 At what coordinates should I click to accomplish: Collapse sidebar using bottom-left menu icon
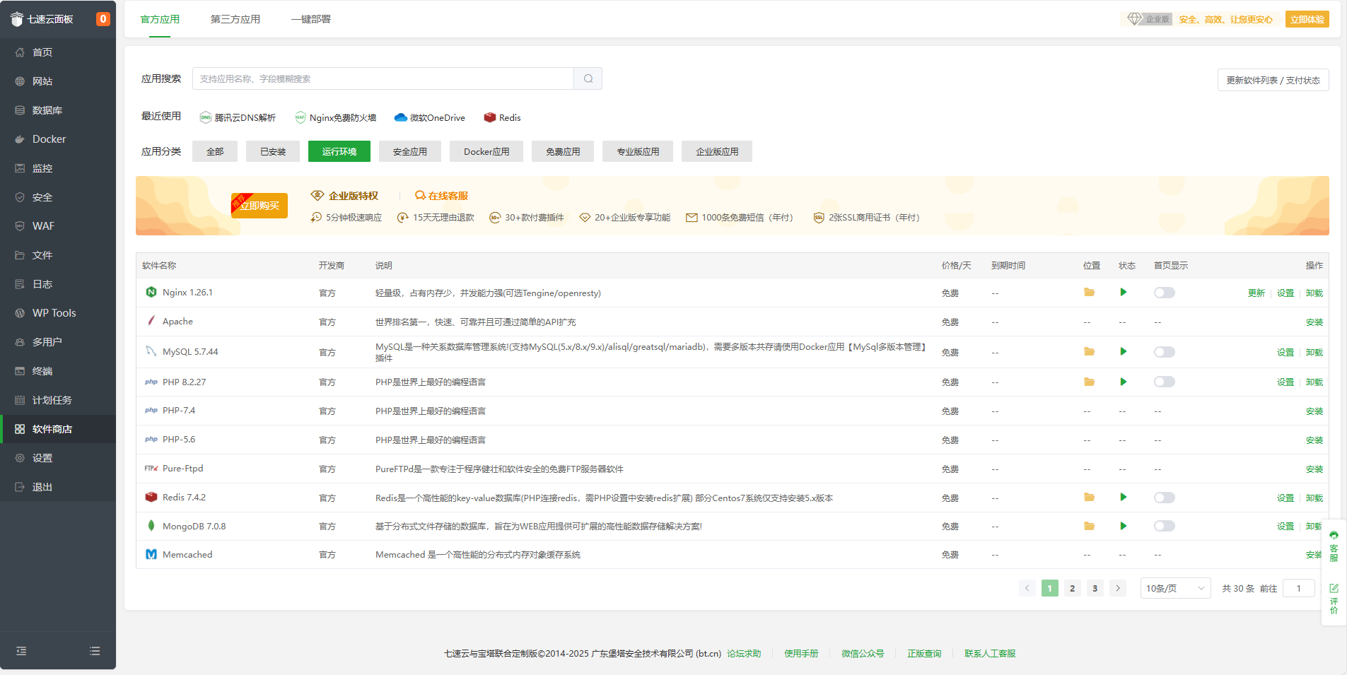click(21, 651)
